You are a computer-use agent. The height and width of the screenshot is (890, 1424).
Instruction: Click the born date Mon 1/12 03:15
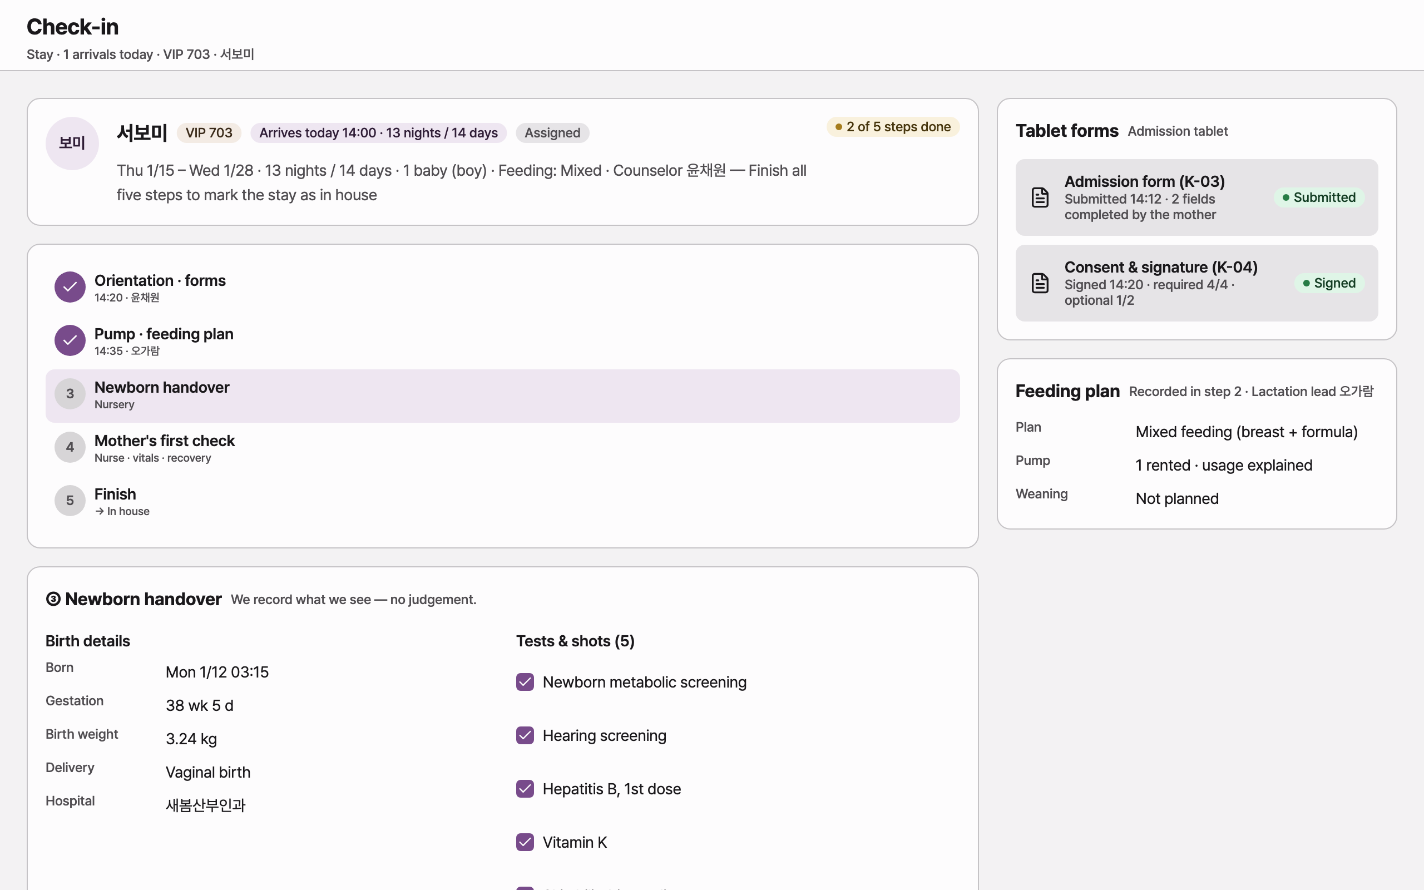click(x=217, y=672)
